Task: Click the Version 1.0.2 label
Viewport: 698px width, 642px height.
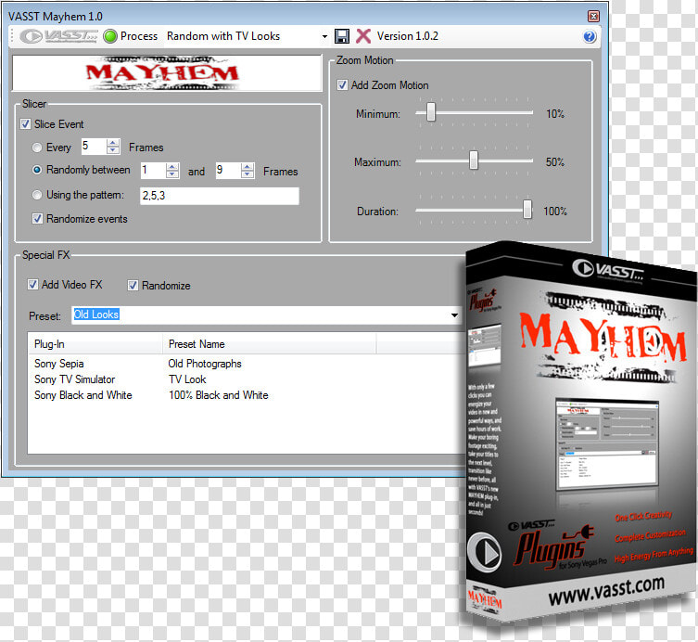Action: point(408,36)
